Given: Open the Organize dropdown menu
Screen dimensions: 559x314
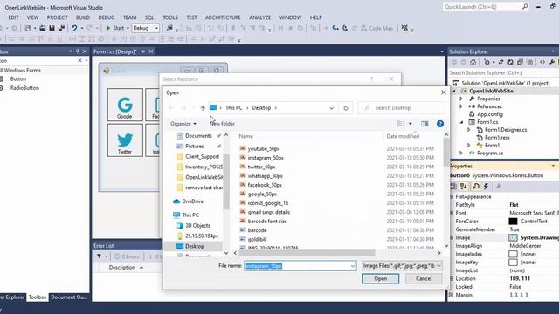Looking at the screenshot, I should pos(183,124).
